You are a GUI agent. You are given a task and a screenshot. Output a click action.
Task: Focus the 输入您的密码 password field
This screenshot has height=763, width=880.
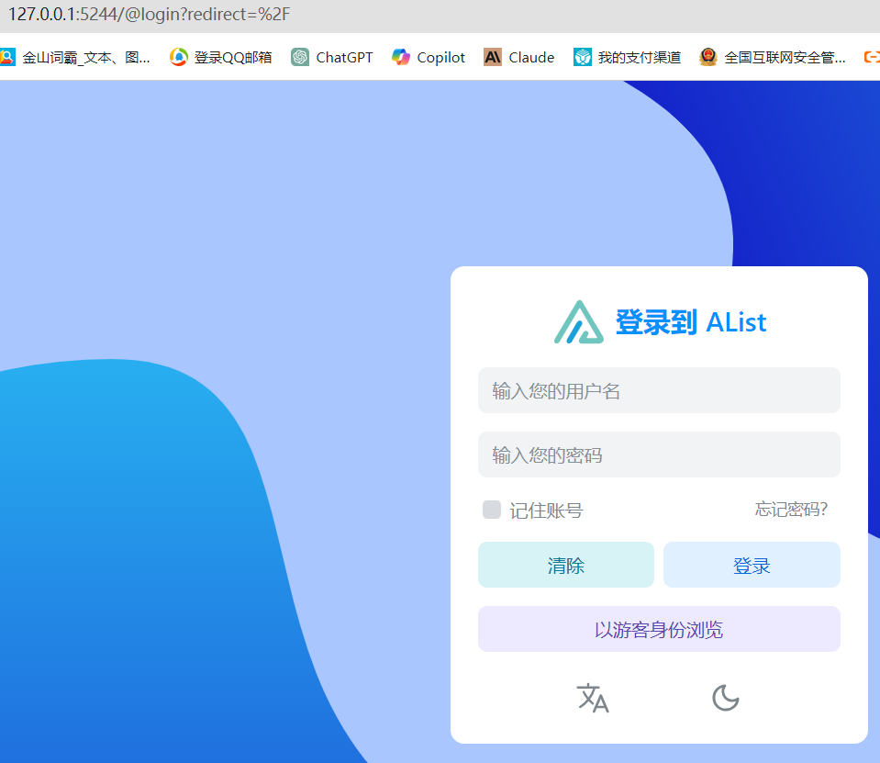pyautogui.click(x=659, y=454)
